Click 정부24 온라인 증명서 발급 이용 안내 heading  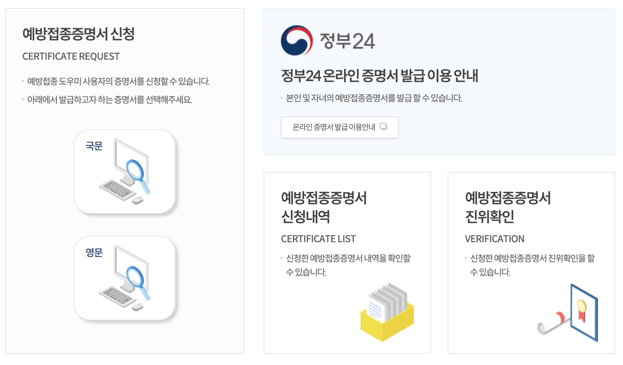(x=379, y=76)
